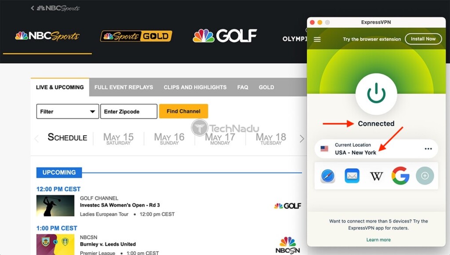
Task: Select current location USA - New York
Action: tap(376, 149)
